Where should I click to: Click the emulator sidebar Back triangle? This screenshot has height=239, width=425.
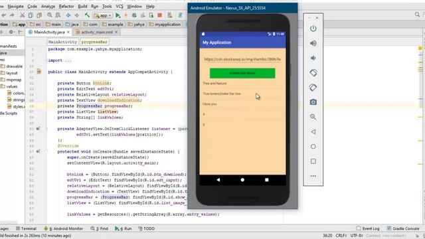click(313, 131)
